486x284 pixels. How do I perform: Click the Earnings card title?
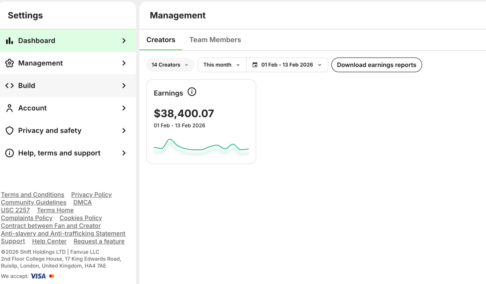click(x=168, y=93)
